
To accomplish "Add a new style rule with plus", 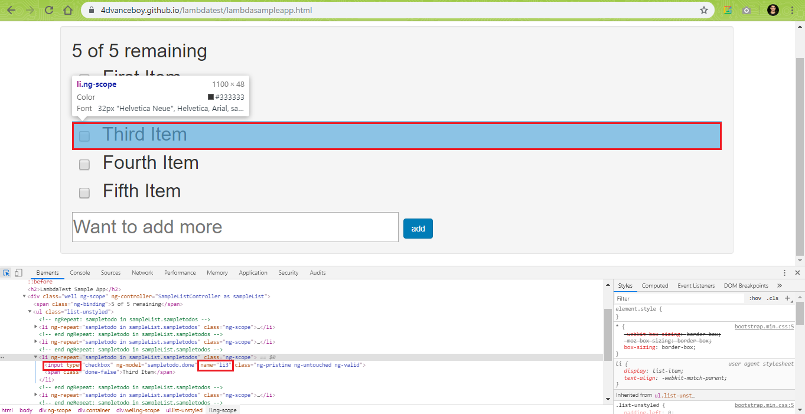I will pos(787,298).
